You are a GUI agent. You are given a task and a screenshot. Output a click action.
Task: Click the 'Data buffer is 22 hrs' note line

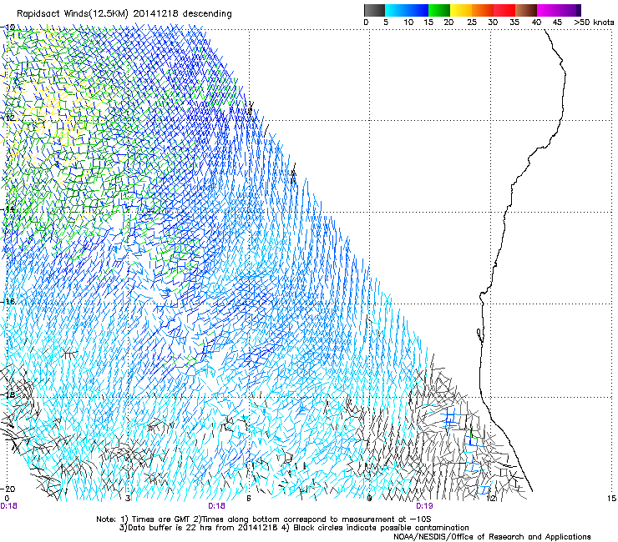tap(294, 528)
